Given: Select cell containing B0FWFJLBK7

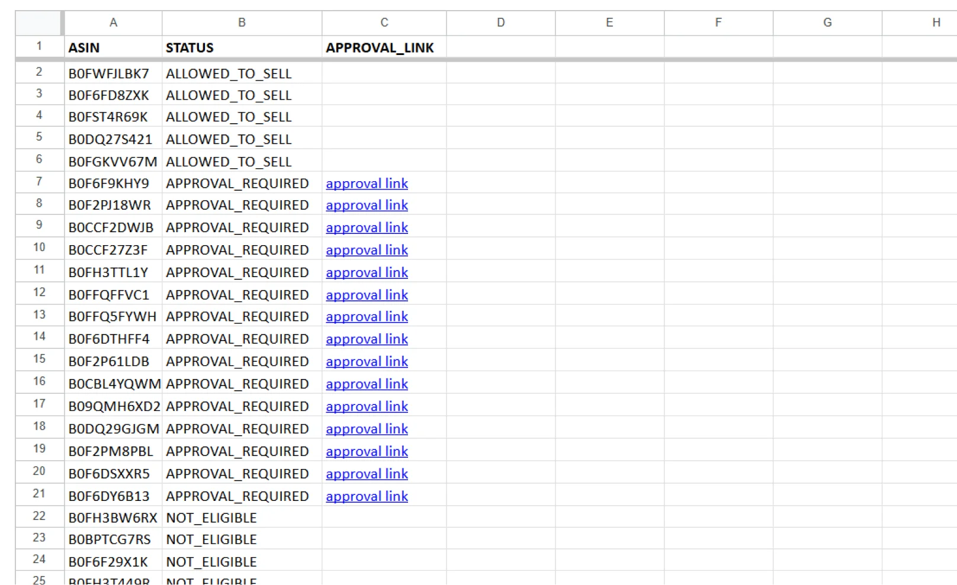Looking at the screenshot, I should (x=113, y=73).
